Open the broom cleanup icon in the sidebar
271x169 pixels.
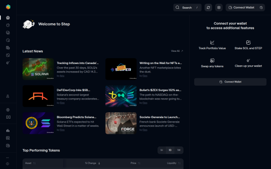[8, 63]
